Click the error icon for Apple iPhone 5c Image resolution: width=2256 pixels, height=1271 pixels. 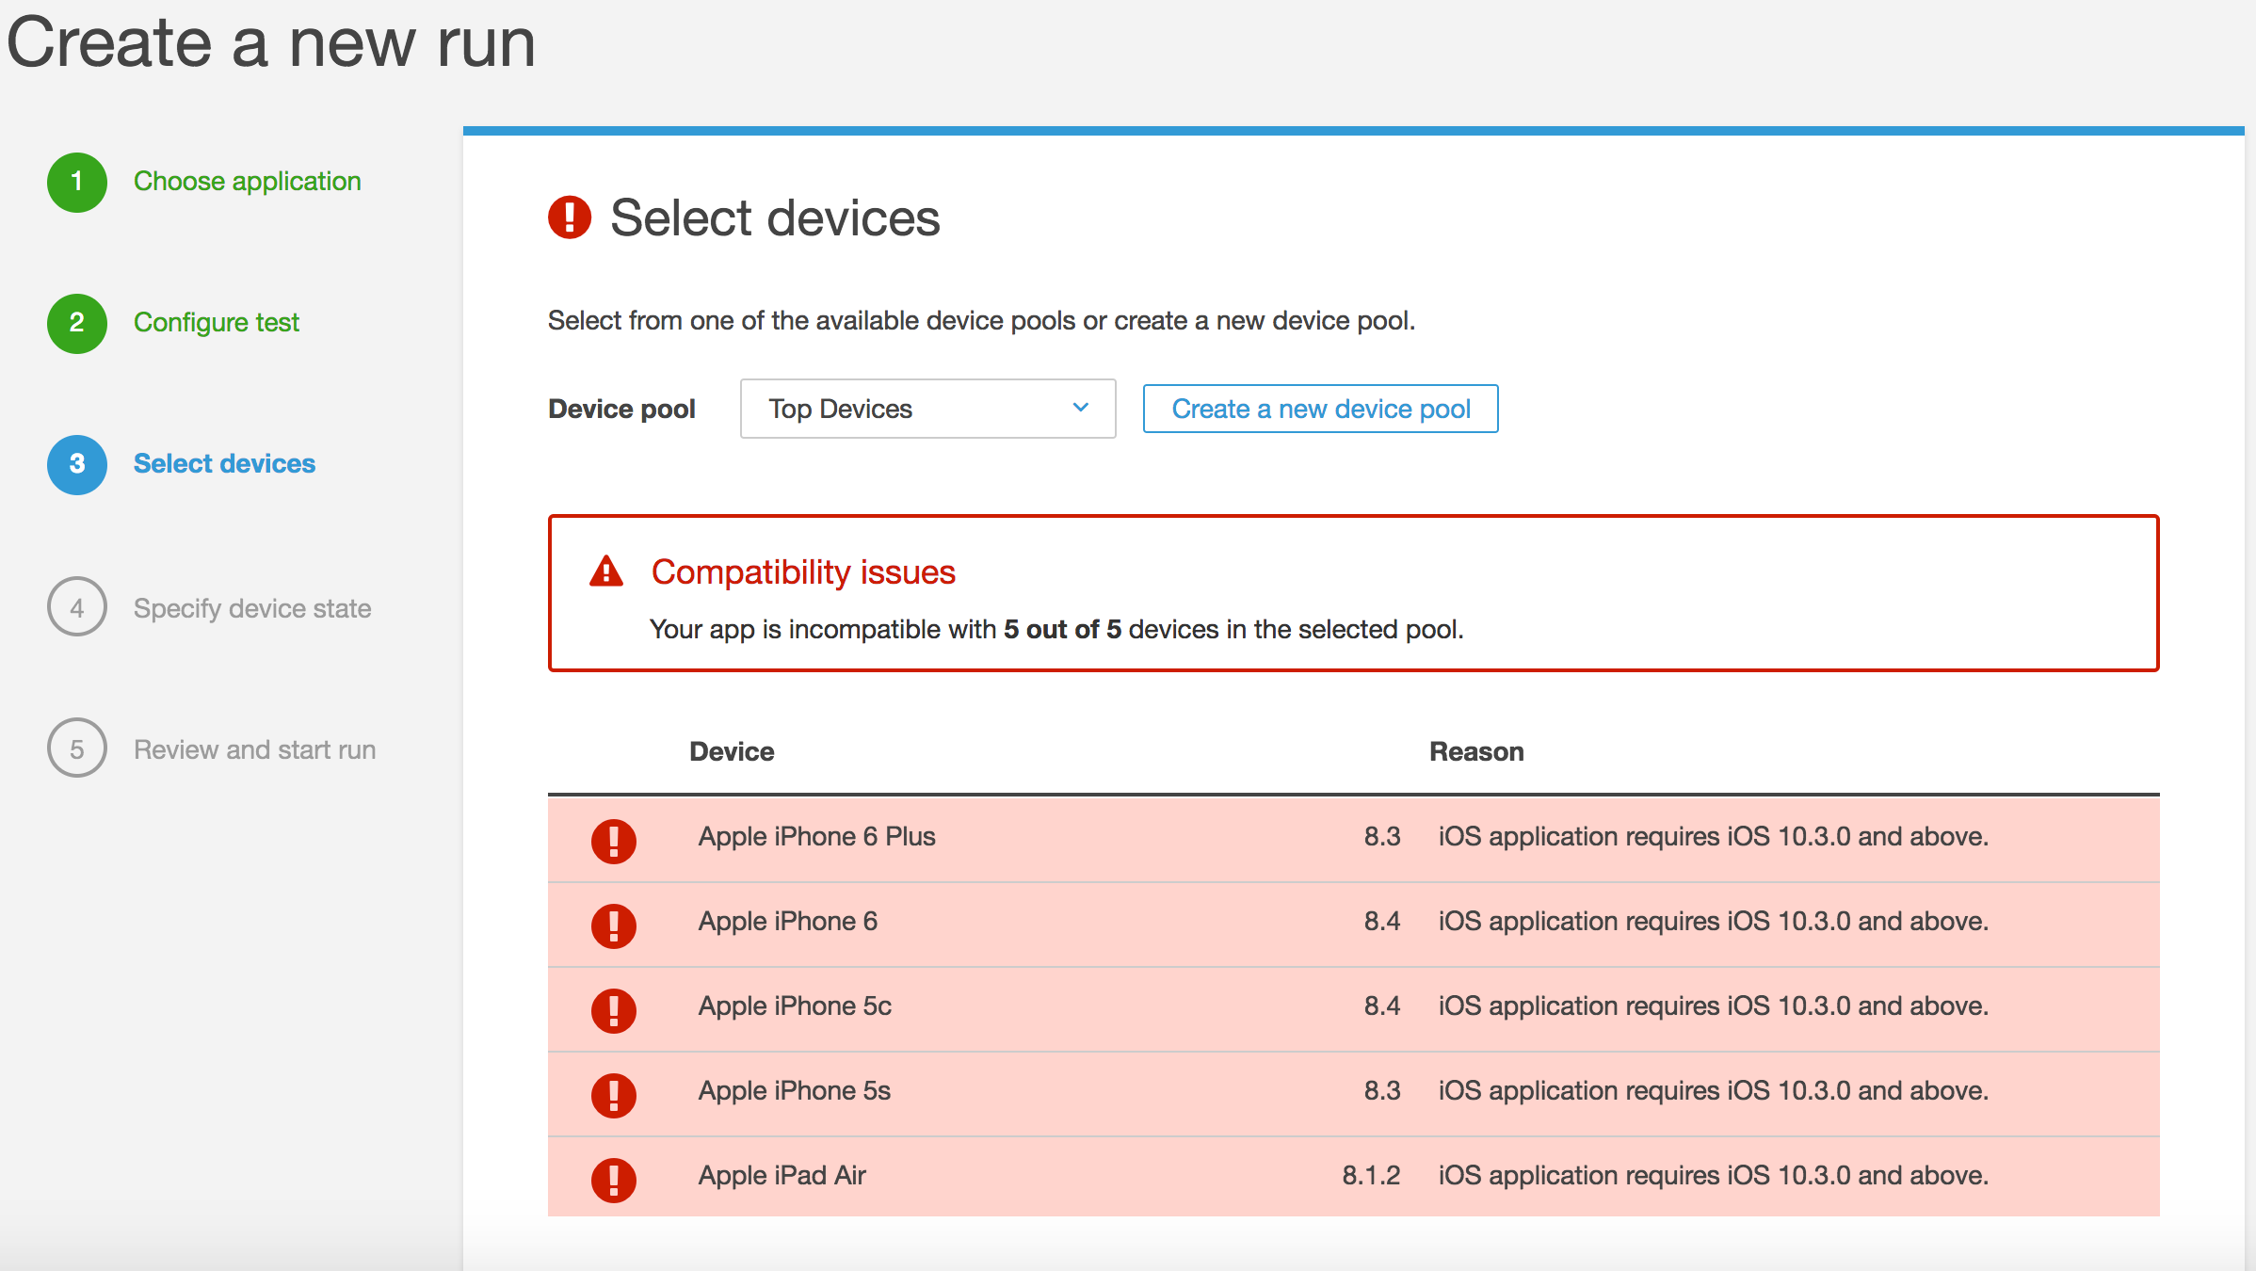pos(614,1009)
